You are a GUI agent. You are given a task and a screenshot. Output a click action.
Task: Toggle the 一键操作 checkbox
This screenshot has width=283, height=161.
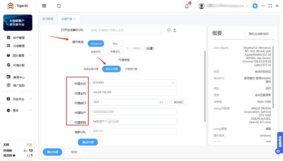point(128,48)
